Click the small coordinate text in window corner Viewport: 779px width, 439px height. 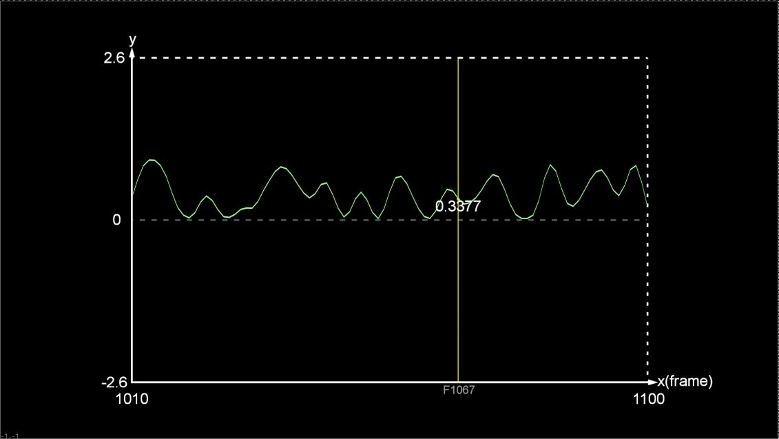tap(9, 436)
